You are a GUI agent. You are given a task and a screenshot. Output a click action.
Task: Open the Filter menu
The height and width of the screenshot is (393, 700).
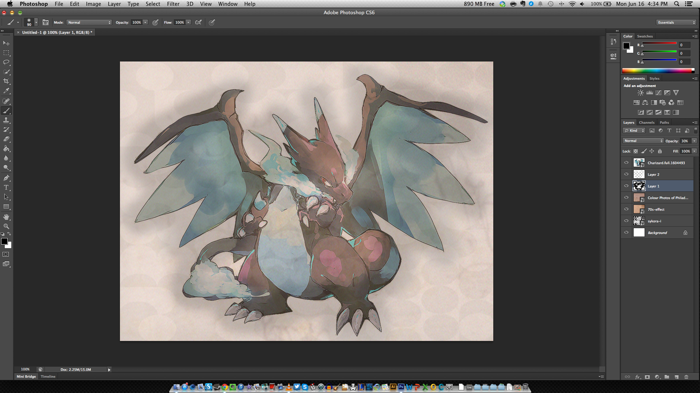tap(173, 4)
